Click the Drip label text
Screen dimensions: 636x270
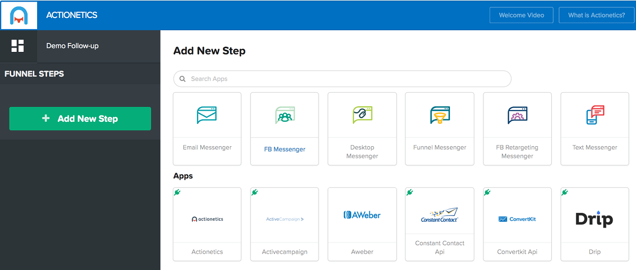595,252
